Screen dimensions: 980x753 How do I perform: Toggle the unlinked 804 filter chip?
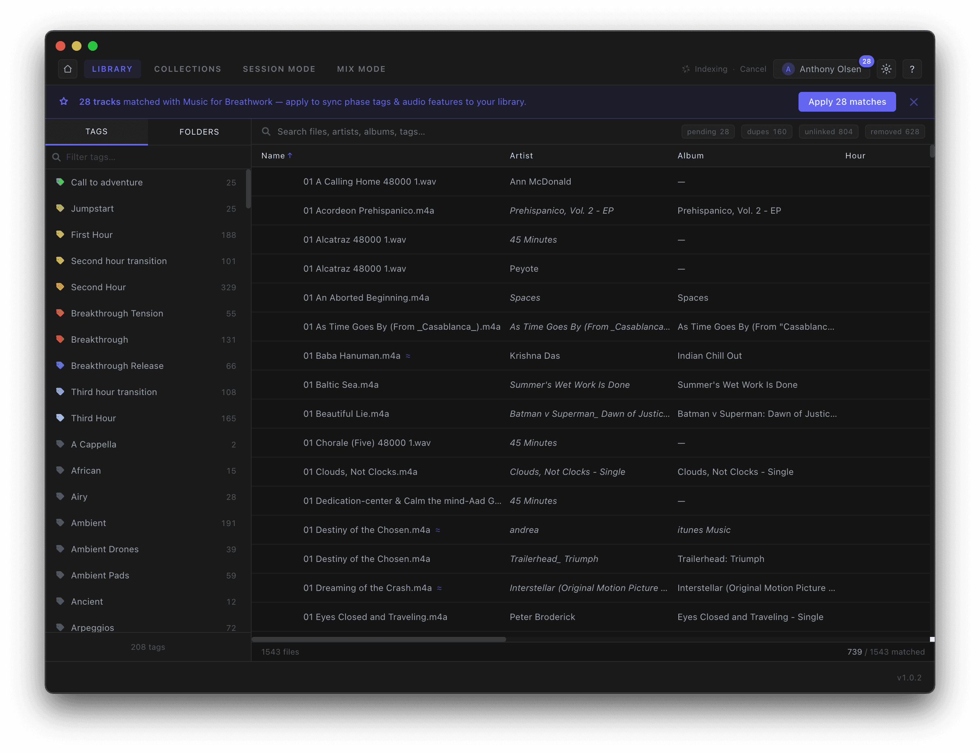click(828, 131)
